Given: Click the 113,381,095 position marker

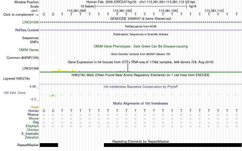Looking at the screenshot, I should 76,11.
